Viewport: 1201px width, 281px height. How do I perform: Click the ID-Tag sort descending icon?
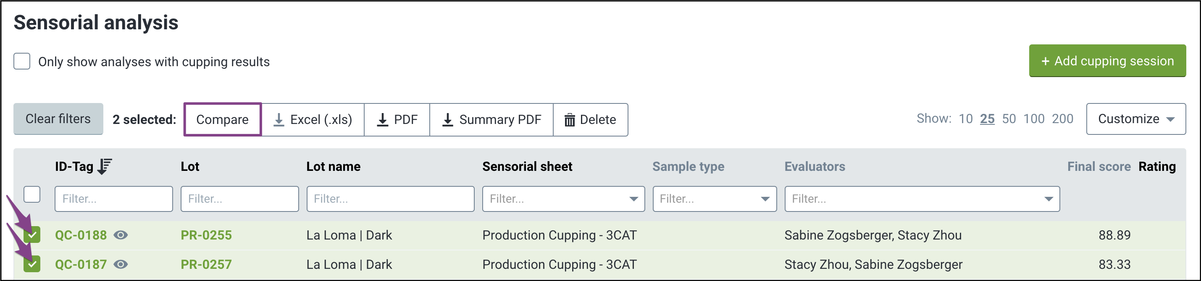click(x=105, y=166)
